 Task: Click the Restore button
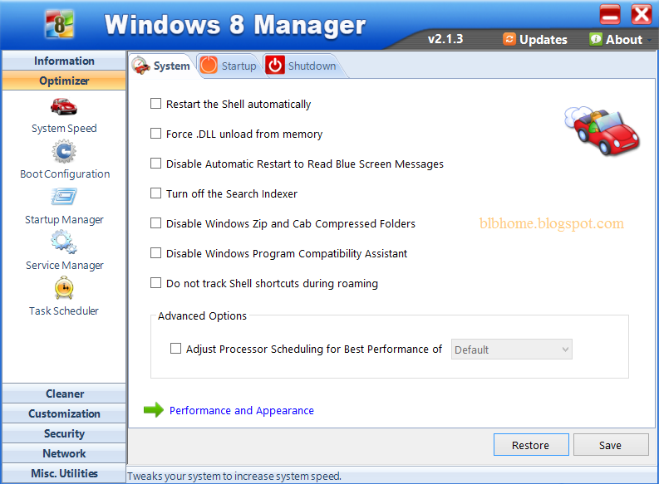[531, 445]
